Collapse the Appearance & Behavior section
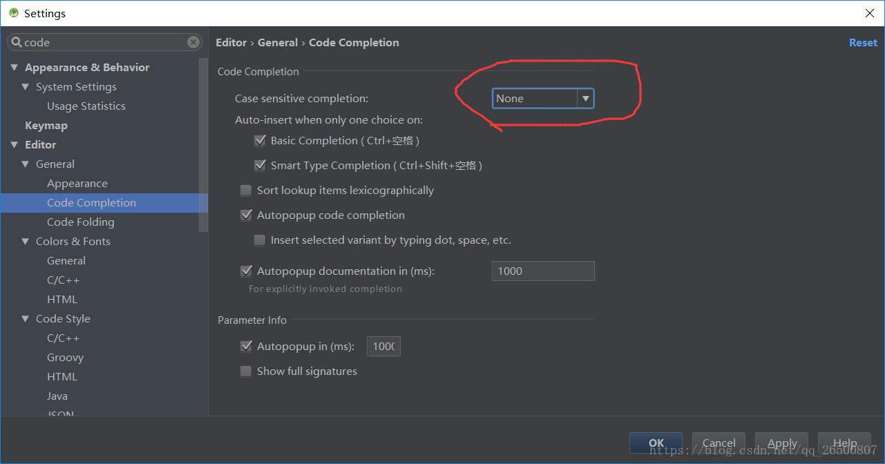This screenshot has height=464, width=885. 14,68
